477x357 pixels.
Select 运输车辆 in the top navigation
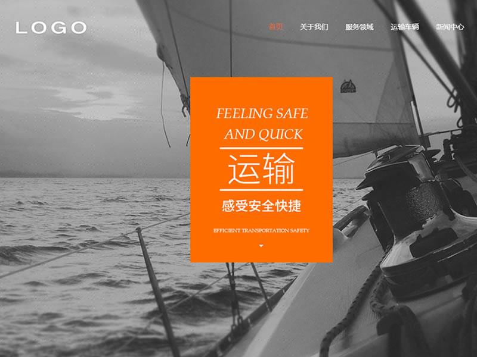405,27
